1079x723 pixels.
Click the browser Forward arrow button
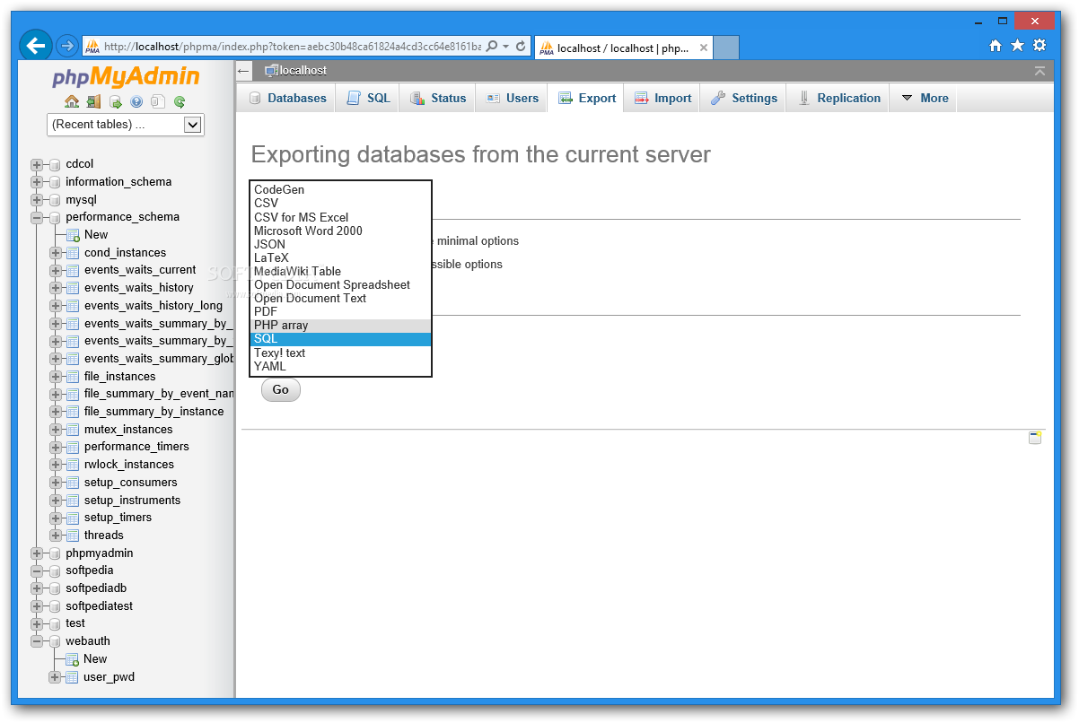tap(67, 46)
